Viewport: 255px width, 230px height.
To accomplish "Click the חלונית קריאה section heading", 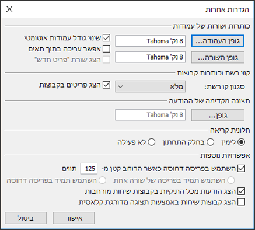I will 230,130.
